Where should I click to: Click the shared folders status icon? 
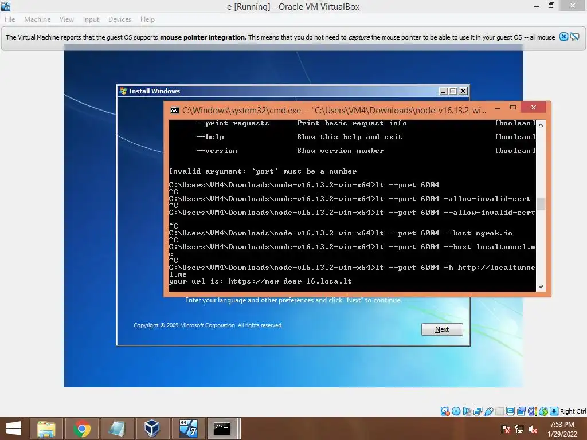[x=500, y=411]
